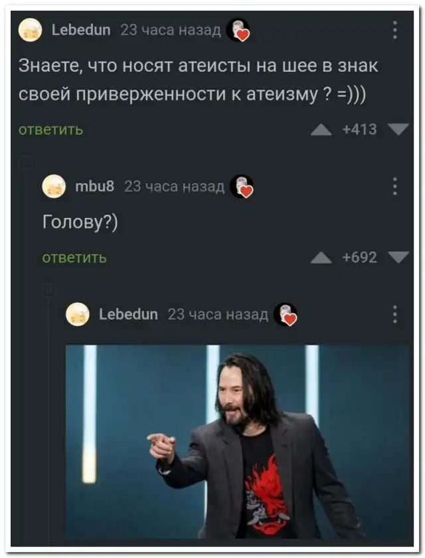Image resolution: width=425 pixels, height=558 pixels.
Task: Downvote the mbu8 reply with +692
Action: coord(398,257)
